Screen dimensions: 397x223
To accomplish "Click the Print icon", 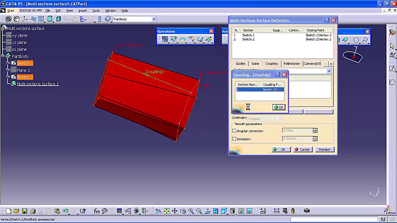I will click(x=33, y=211).
